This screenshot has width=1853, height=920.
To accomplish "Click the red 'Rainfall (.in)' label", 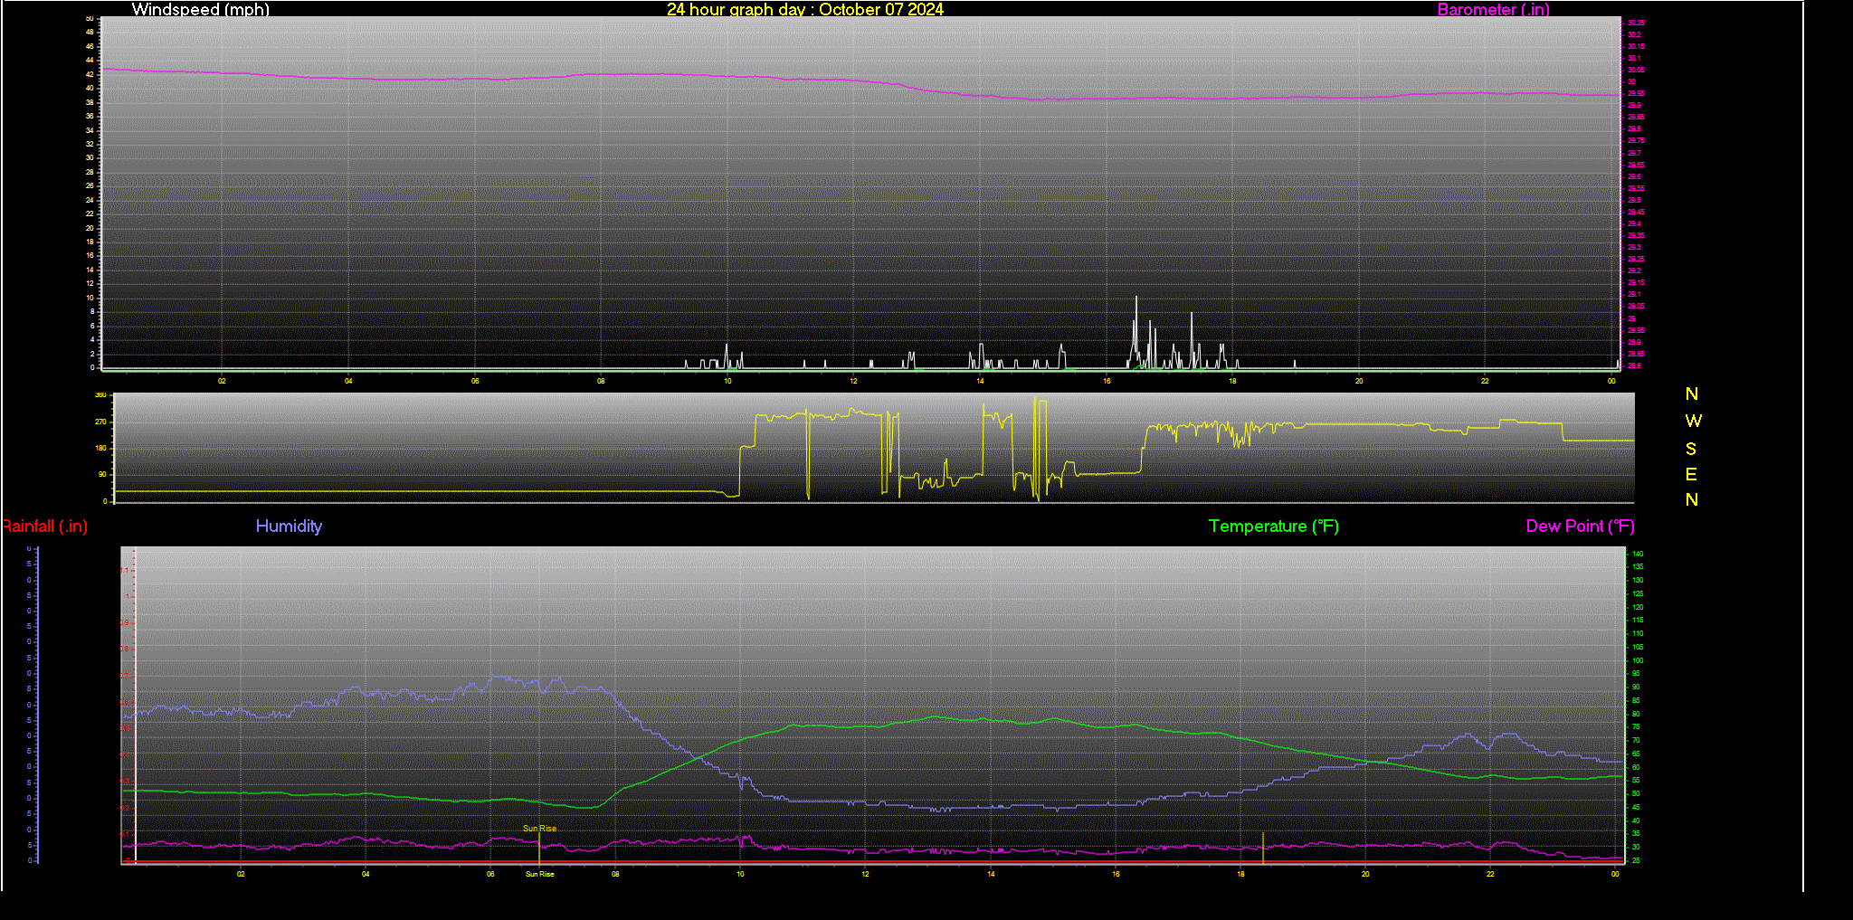I will [x=44, y=526].
